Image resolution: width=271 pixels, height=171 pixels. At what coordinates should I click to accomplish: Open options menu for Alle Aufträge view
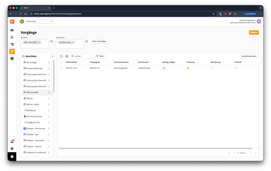pos(49,63)
